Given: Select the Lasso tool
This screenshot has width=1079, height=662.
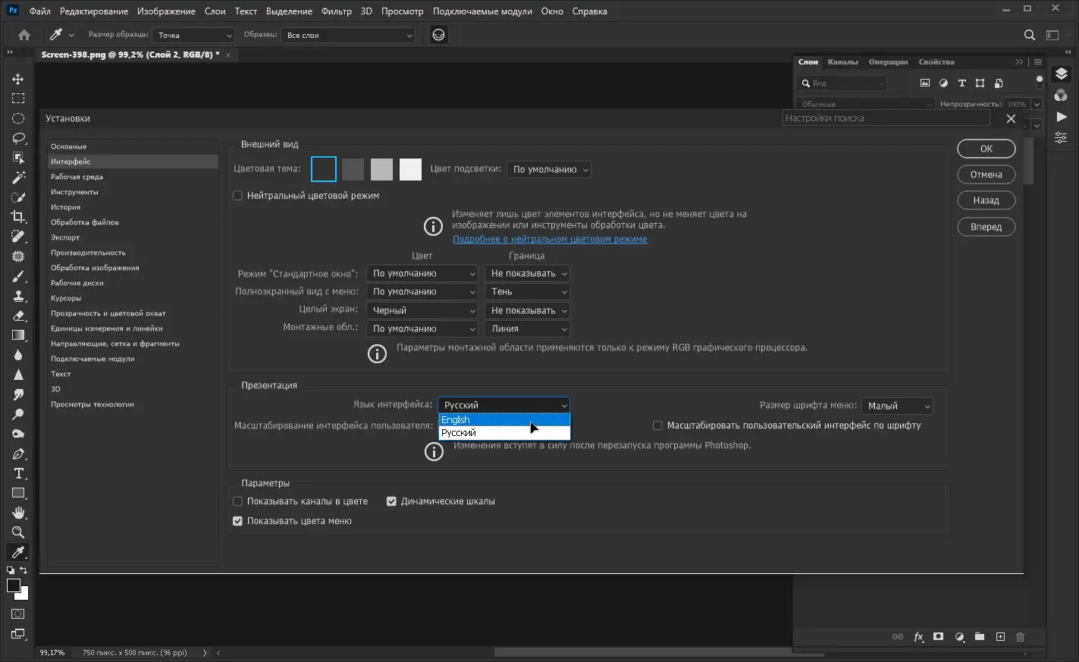Looking at the screenshot, I should point(18,138).
